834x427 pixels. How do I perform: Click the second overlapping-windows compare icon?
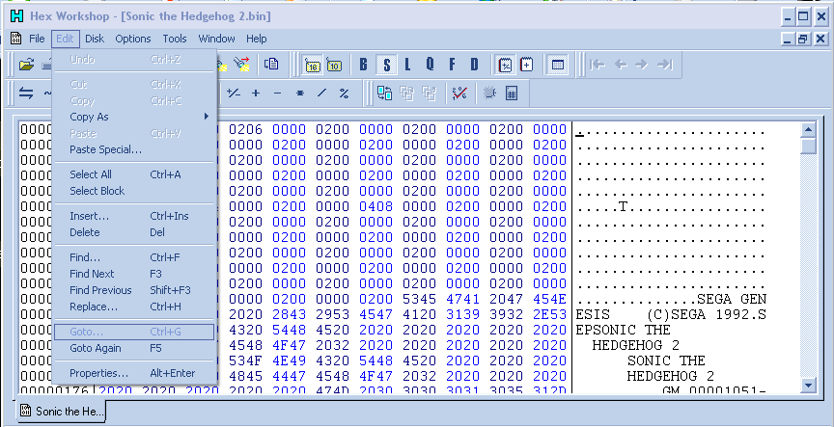pos(430,93)
